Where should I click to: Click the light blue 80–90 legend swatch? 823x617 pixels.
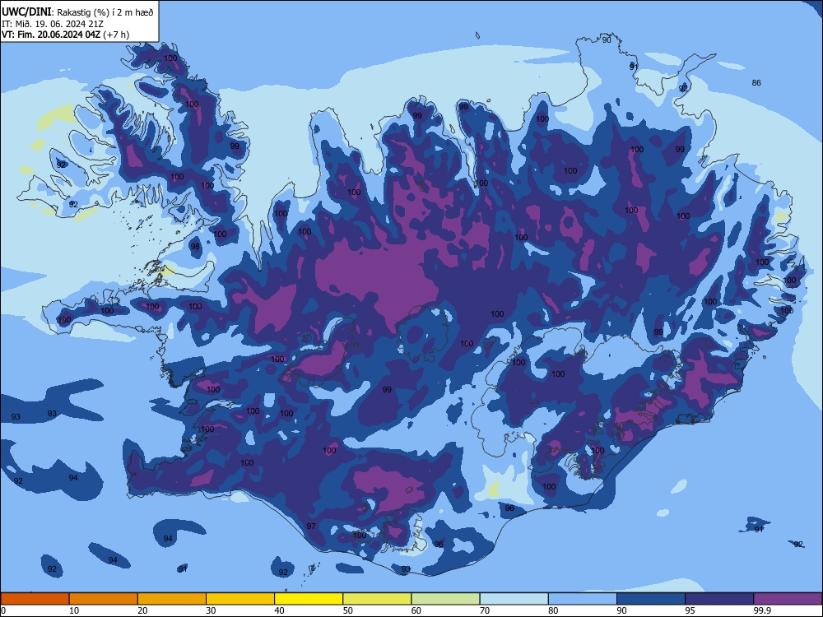click(x=583, y=599)
